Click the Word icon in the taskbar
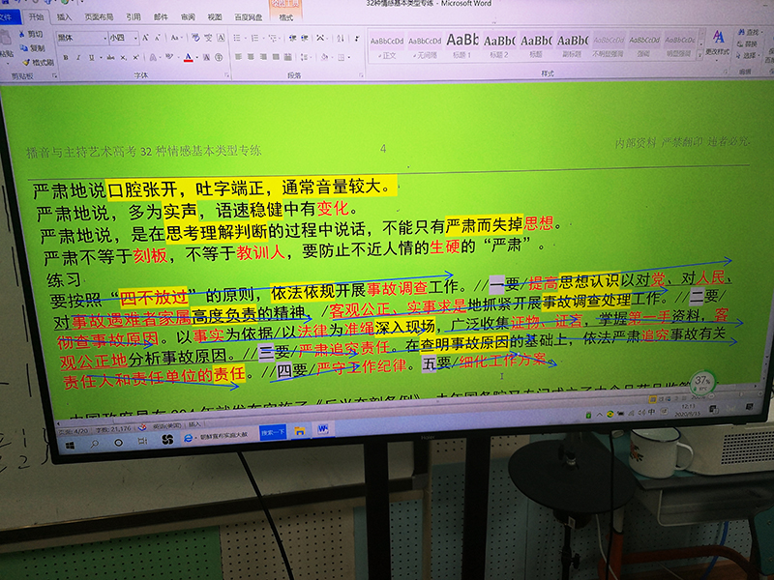This screenshot has width=774, height=580. tap(322, 428)
